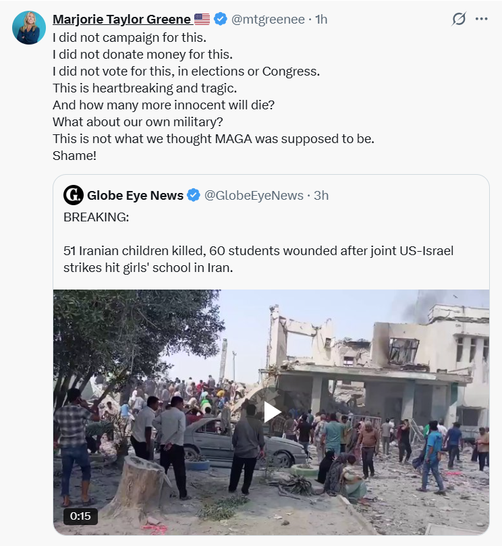The image size is (502, 546).
Task: Click the 1h post timestamp
Action: 321,19
